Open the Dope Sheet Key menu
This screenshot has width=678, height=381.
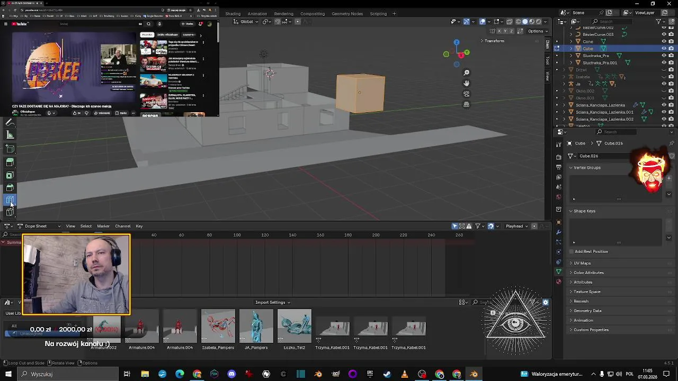coord(139,226)
